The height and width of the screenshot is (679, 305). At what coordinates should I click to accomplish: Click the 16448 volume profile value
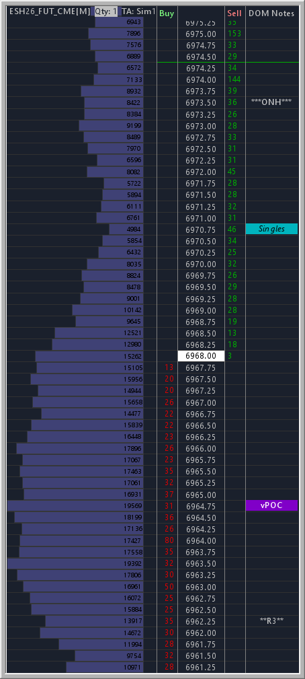[132, 437]
